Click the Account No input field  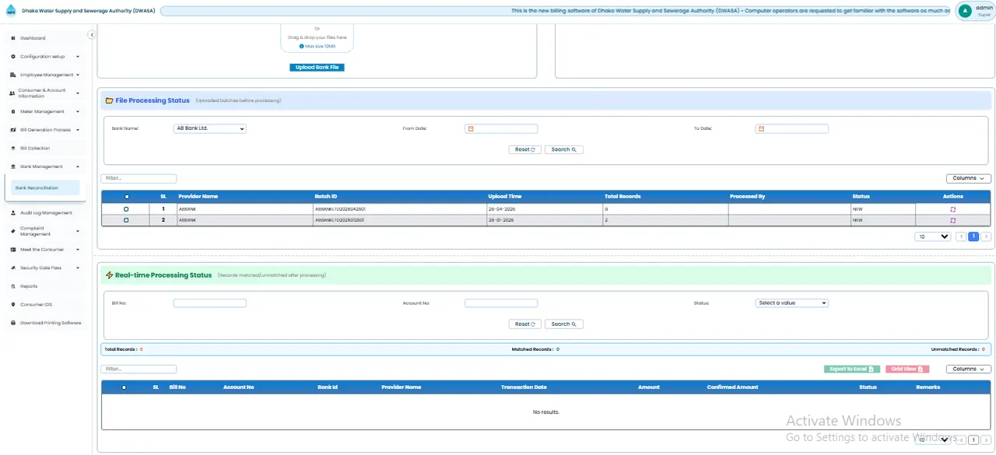pyautogui.click(x=501, y=303)
